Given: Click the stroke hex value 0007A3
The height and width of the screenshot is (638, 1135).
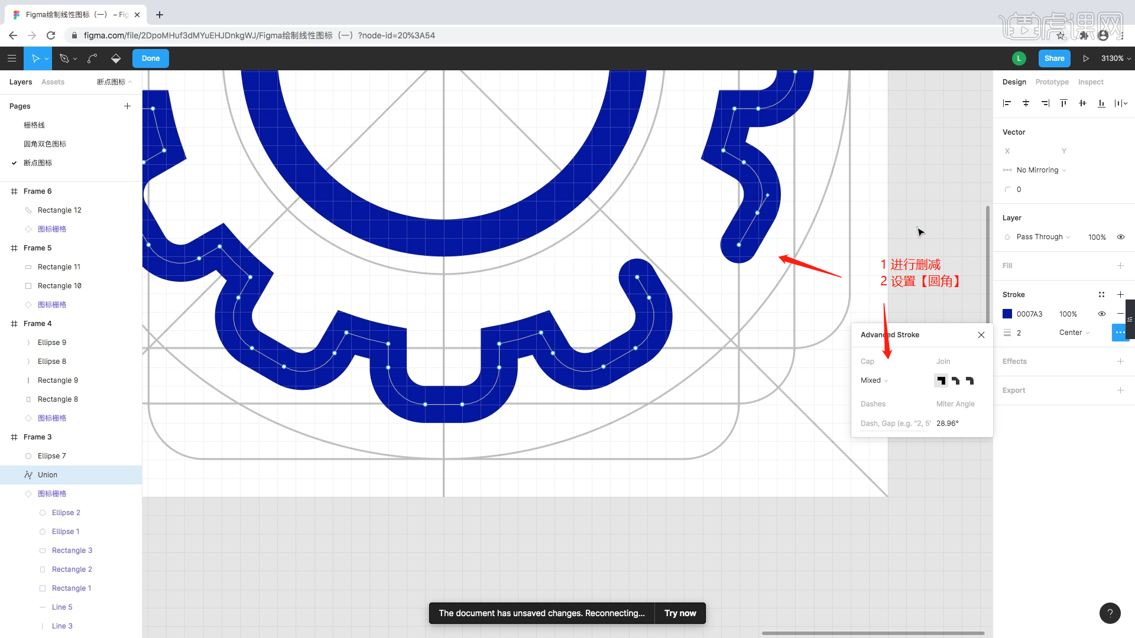Looking at the screenshot, I should pyautogui.click(x=1029, y=314).
